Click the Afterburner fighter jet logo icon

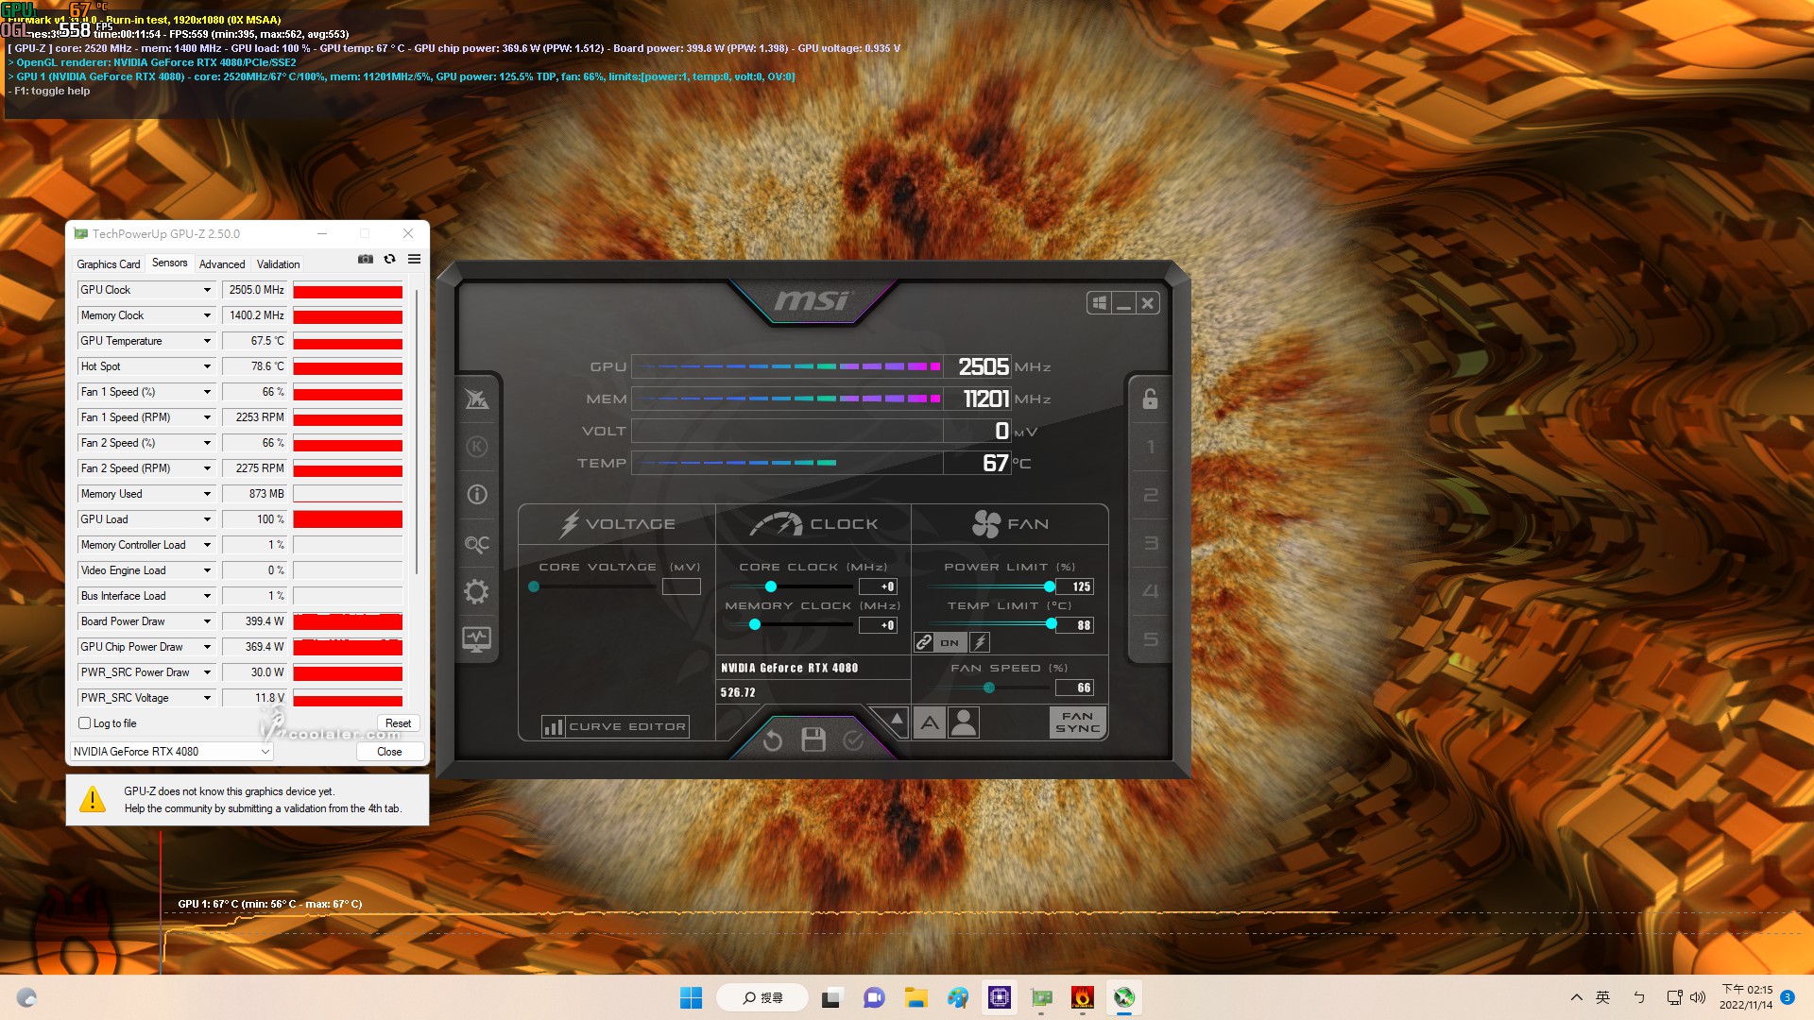[477, 399]
